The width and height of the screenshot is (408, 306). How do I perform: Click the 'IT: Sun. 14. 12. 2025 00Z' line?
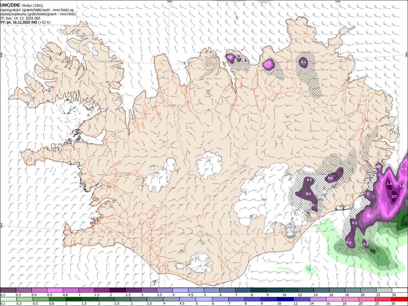coord(20,18)
